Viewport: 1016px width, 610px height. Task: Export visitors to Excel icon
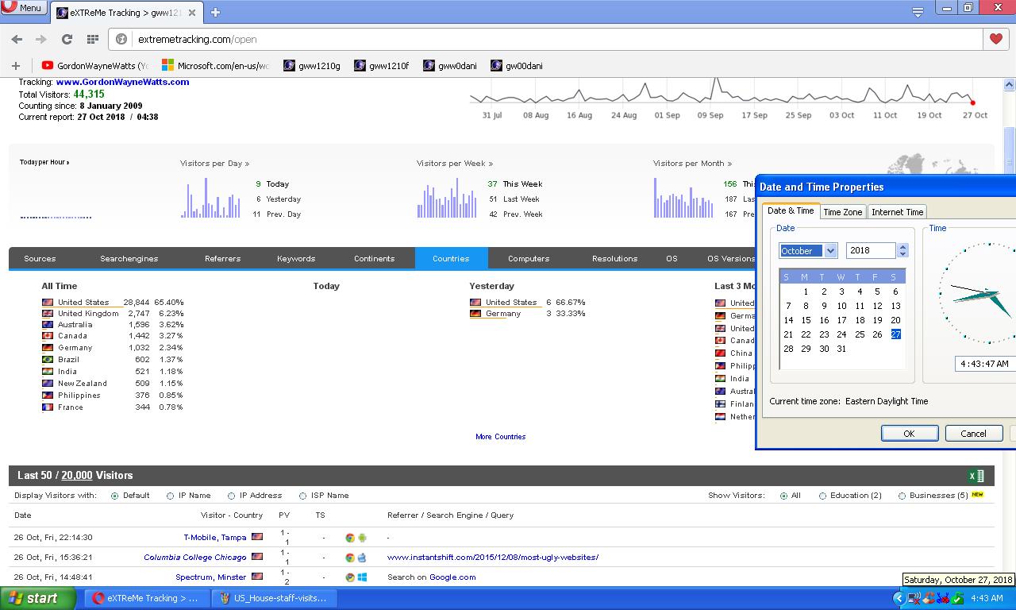pyautogui.click(x=976, y=476)
